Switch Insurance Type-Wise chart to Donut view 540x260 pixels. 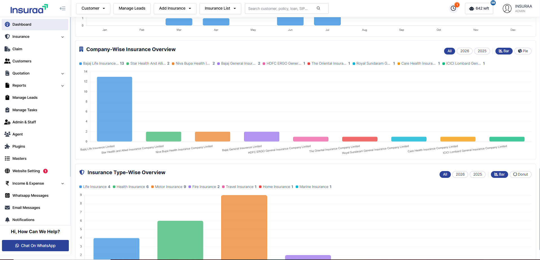(521, 174)
